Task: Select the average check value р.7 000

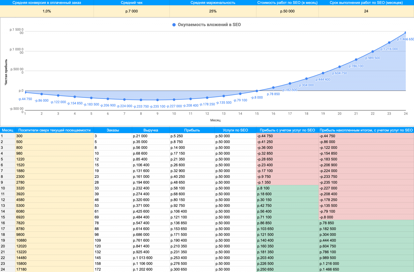Action: click(131, 11)
